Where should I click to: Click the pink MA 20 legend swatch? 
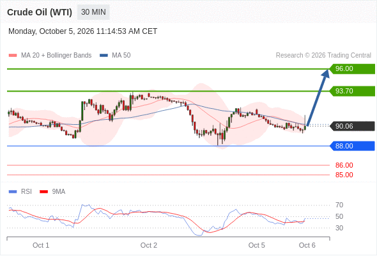pos(13,56)
